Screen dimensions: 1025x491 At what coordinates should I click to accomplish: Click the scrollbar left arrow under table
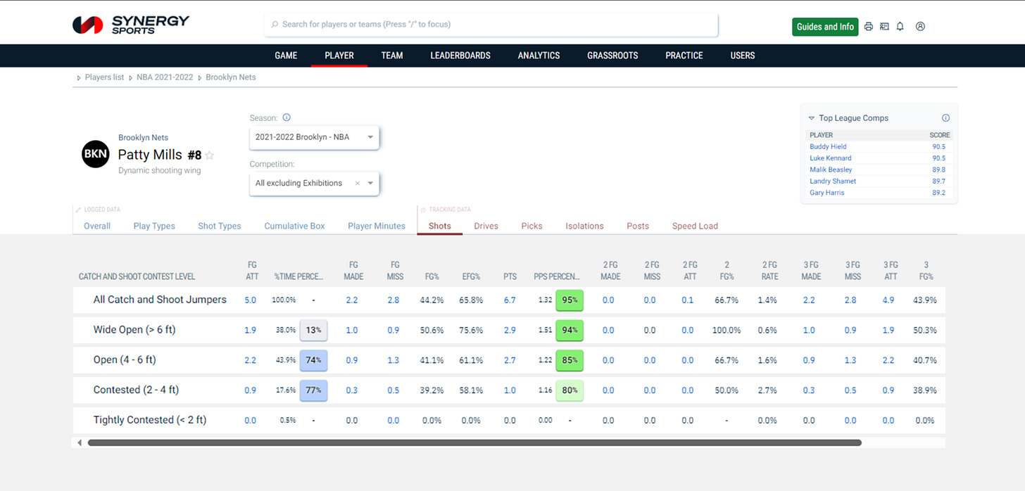80,443
